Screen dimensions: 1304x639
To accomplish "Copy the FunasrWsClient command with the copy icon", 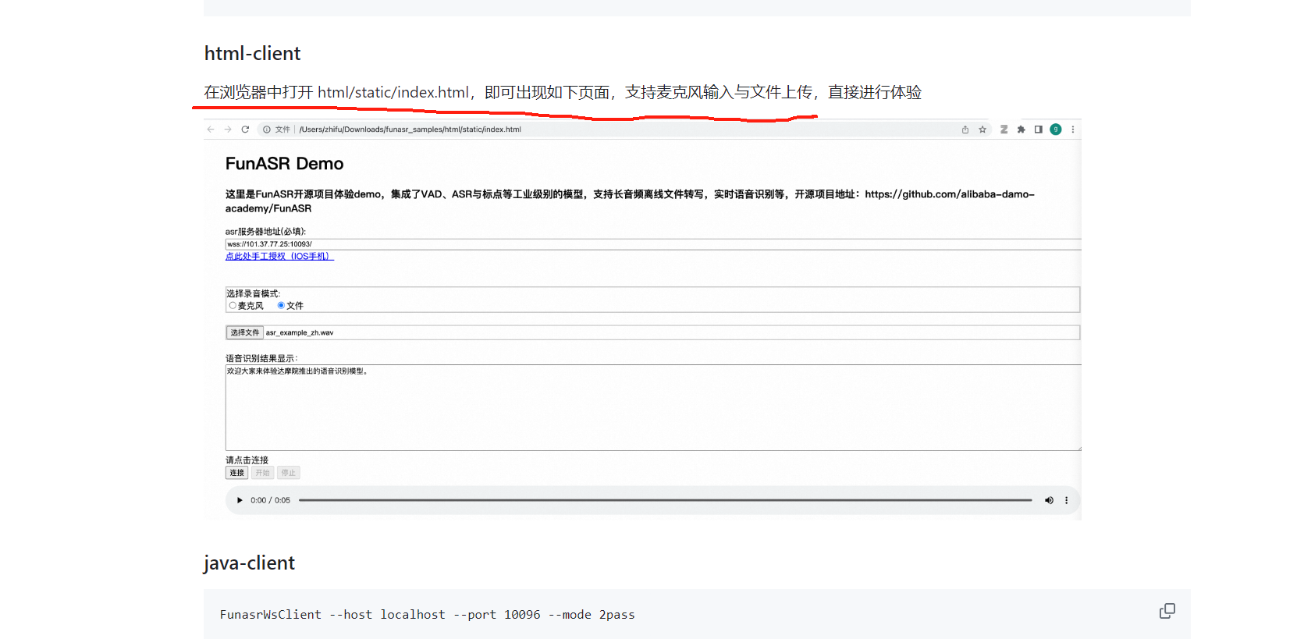I will pos(1167,611).
